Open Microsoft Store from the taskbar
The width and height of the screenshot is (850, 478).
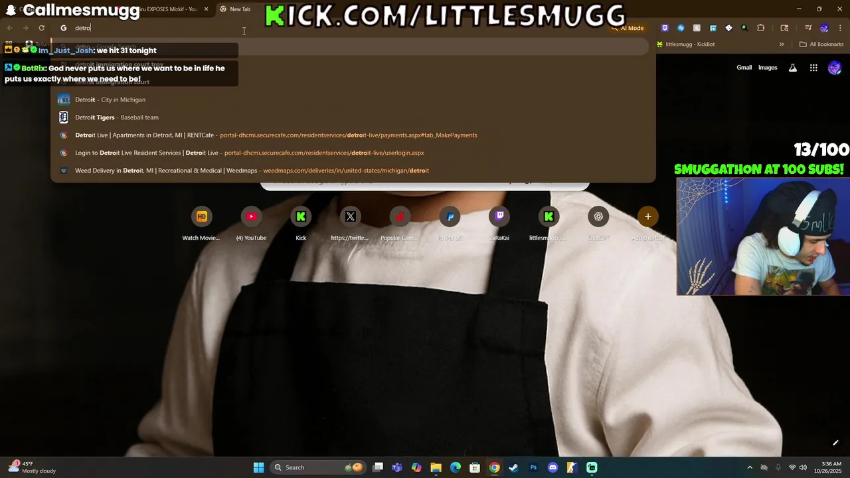coord(475,467)
